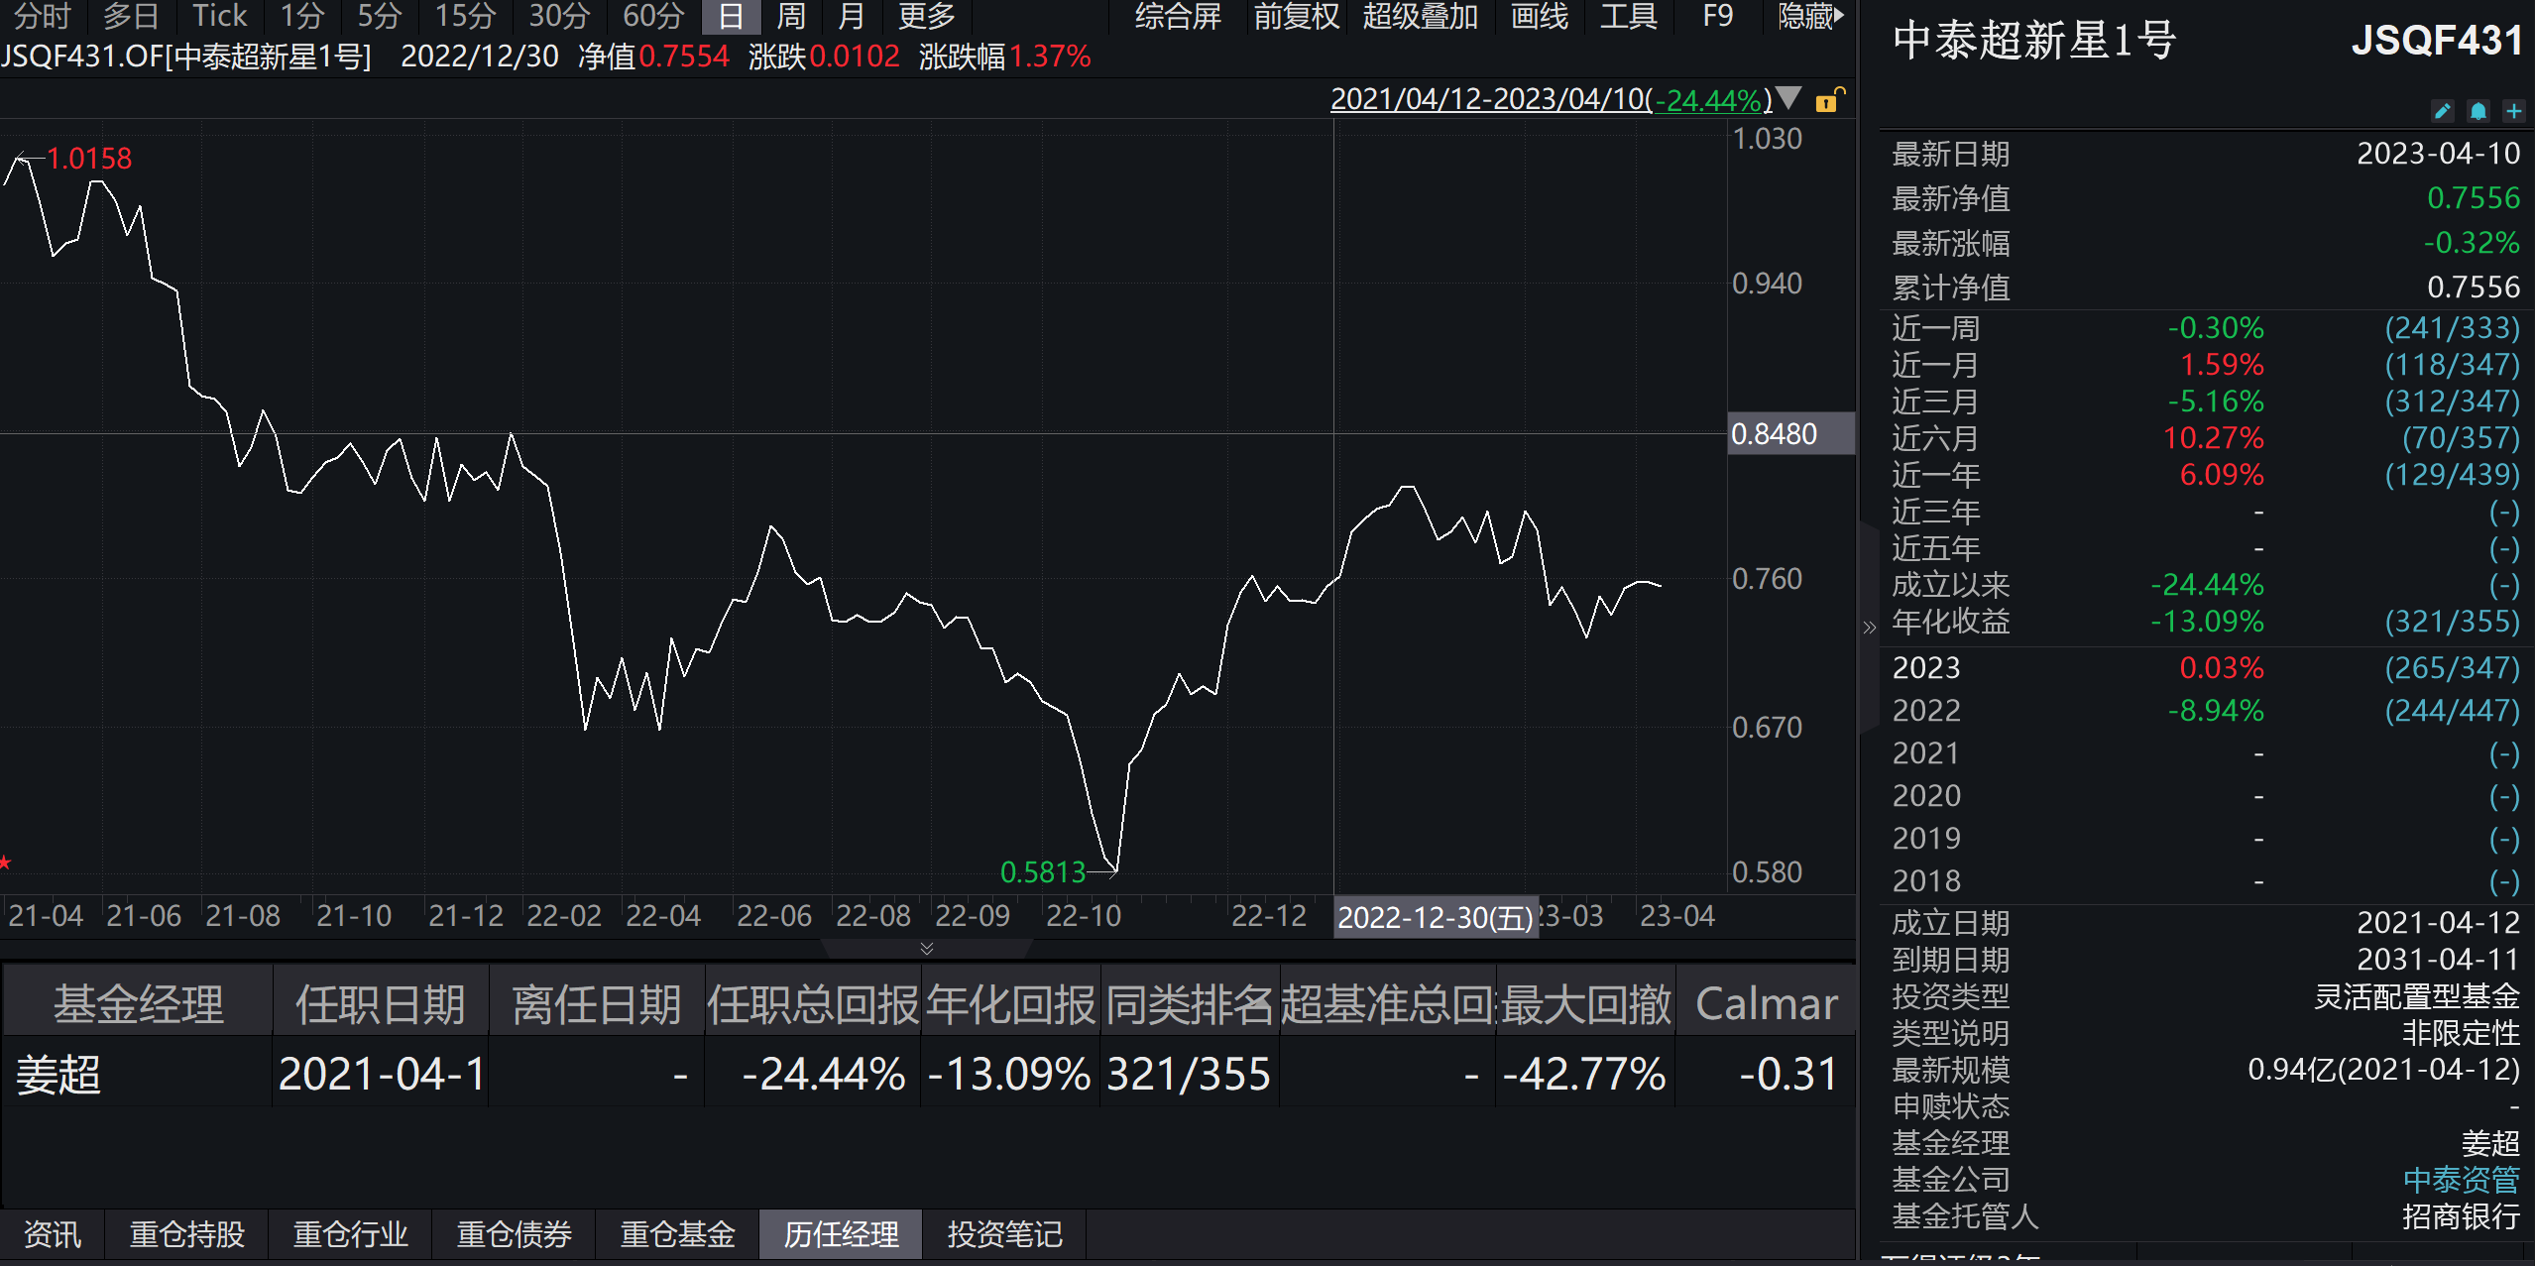Switch chart to 月 monthly period

tap(851, 16)
